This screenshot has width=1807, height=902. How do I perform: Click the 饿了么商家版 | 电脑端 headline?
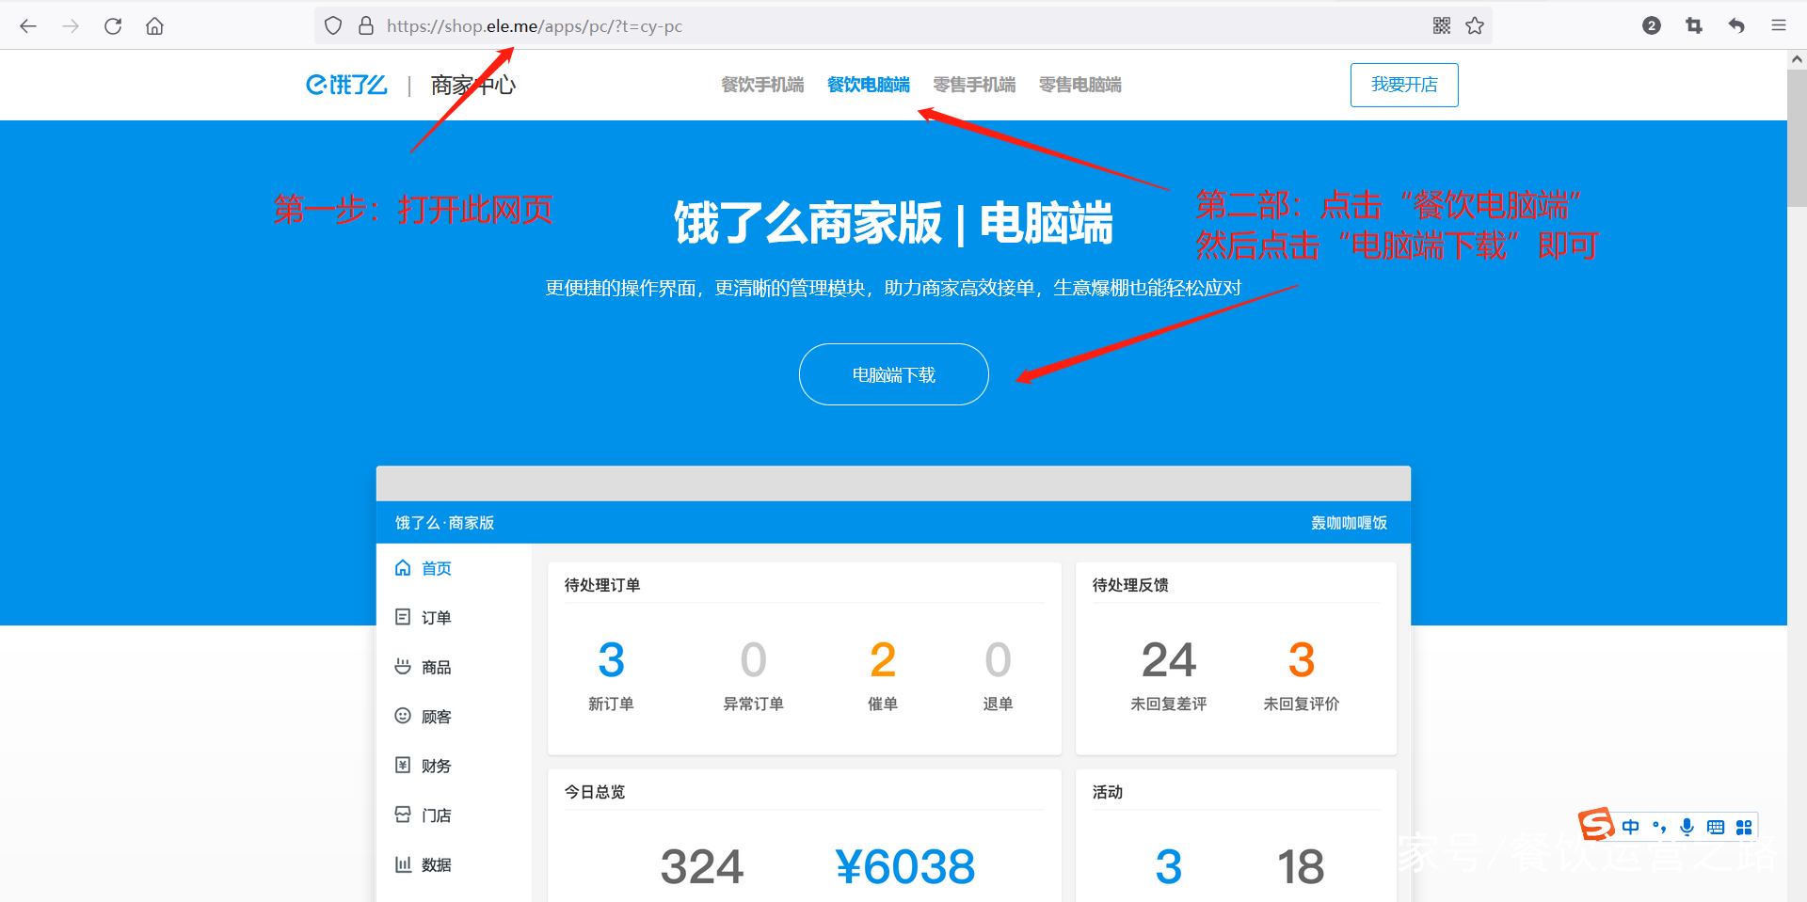[x=894, y=224]
